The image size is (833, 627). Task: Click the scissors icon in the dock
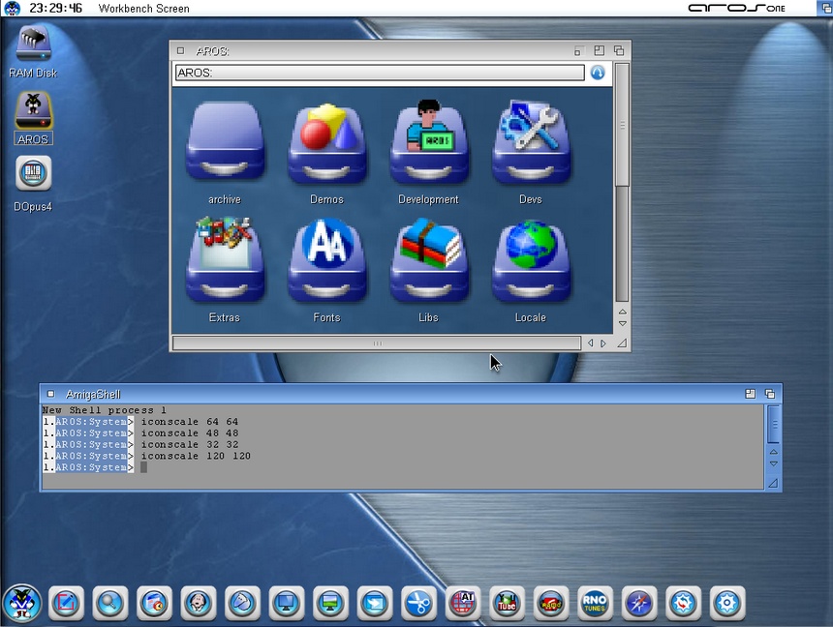[417, 604]
